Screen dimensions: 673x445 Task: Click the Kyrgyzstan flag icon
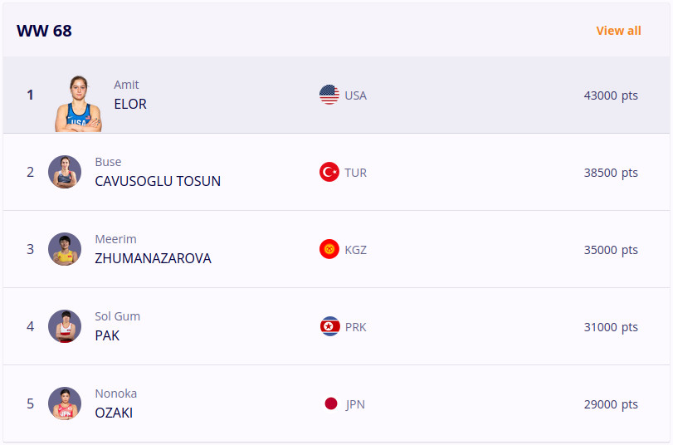tap(329, 249)
